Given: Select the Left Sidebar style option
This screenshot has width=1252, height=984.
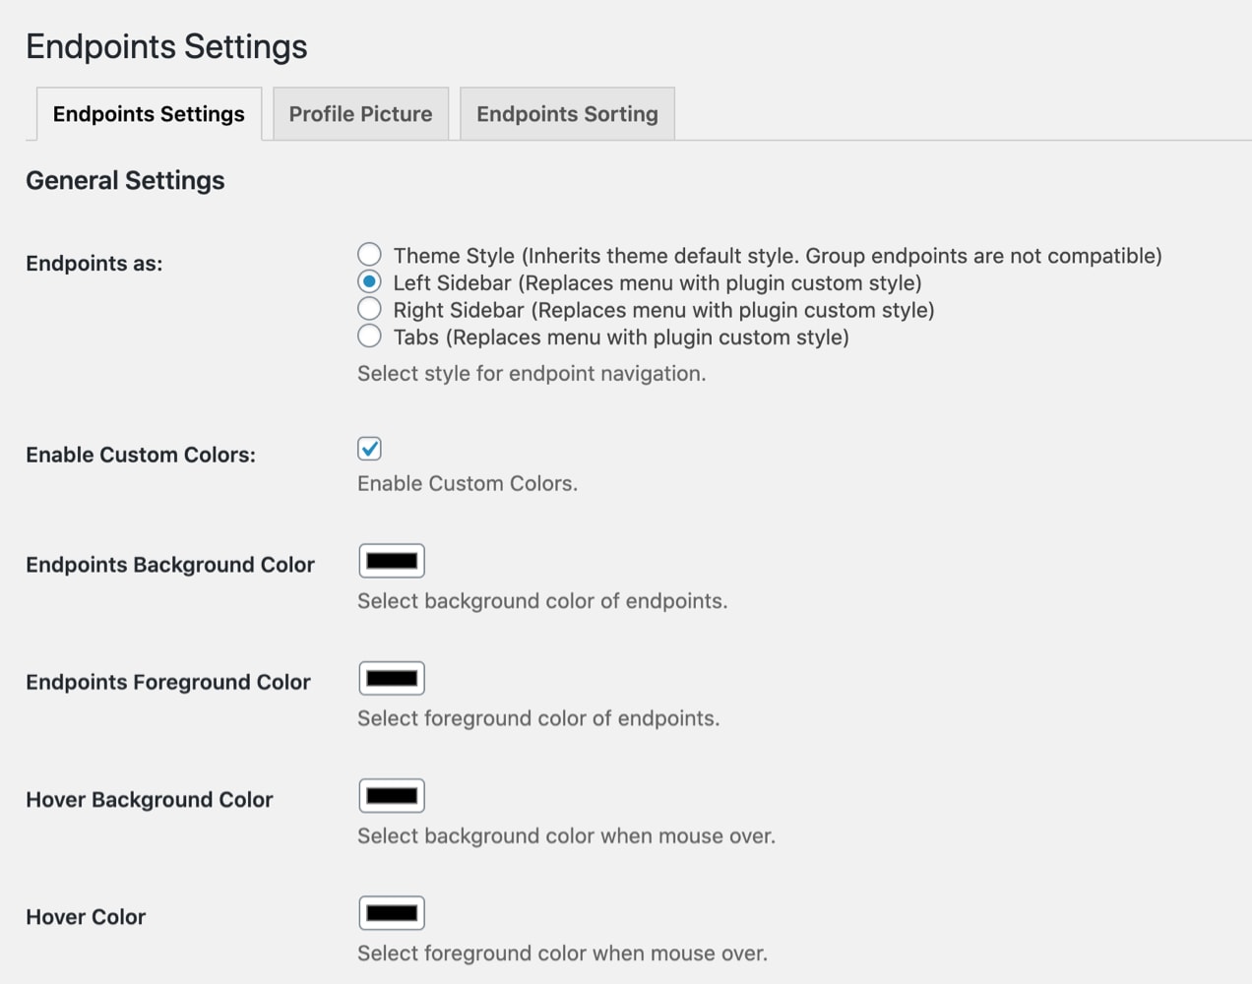Looking at the screenshot, I should (x=369, y=280).
